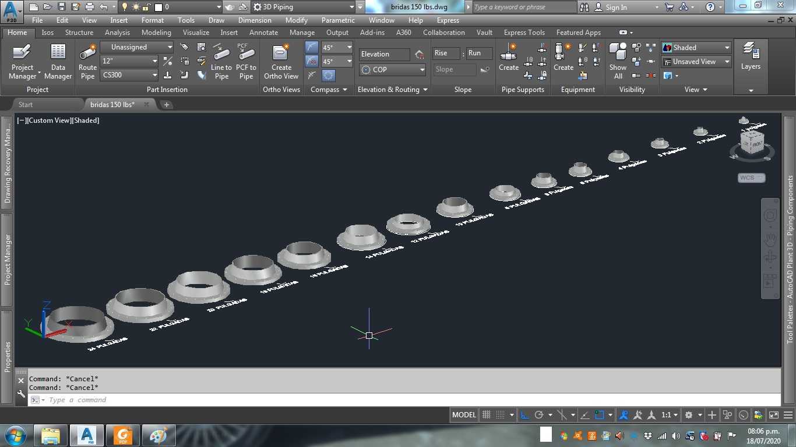This screenshot has height=447, width=796.
Task: Click the annotation scale 1:1 button
Action: (x=670, y=415)
